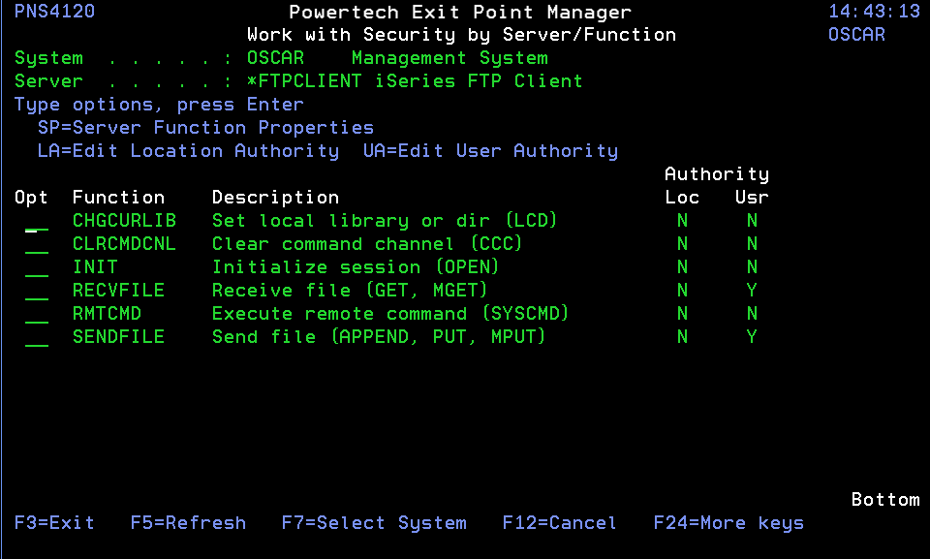Click the RMTCMD description text

(390, 313)
